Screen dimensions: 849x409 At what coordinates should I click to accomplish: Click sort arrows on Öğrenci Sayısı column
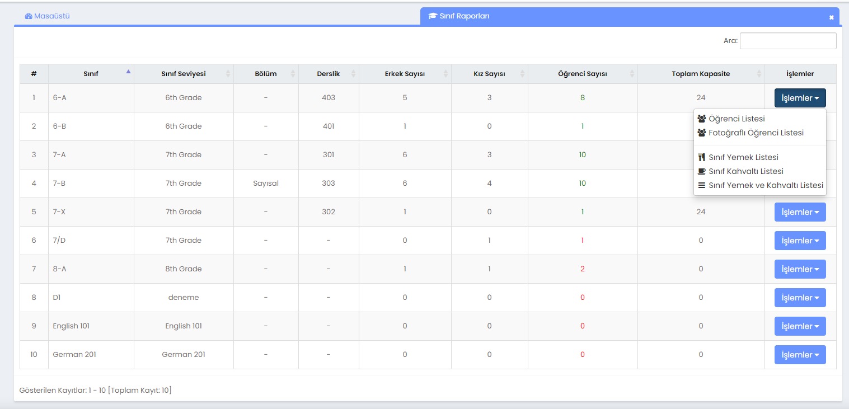click(632, 74)
